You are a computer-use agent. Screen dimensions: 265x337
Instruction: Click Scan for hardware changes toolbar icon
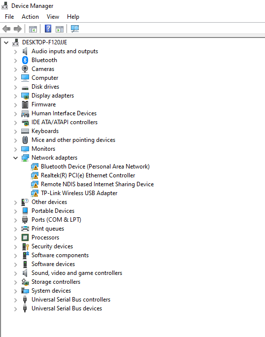(75, 29)
